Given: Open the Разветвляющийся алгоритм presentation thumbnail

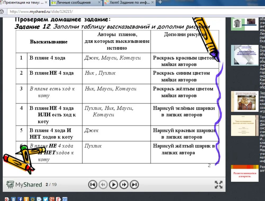Looking at the screenshot, I should pos(245,173).
